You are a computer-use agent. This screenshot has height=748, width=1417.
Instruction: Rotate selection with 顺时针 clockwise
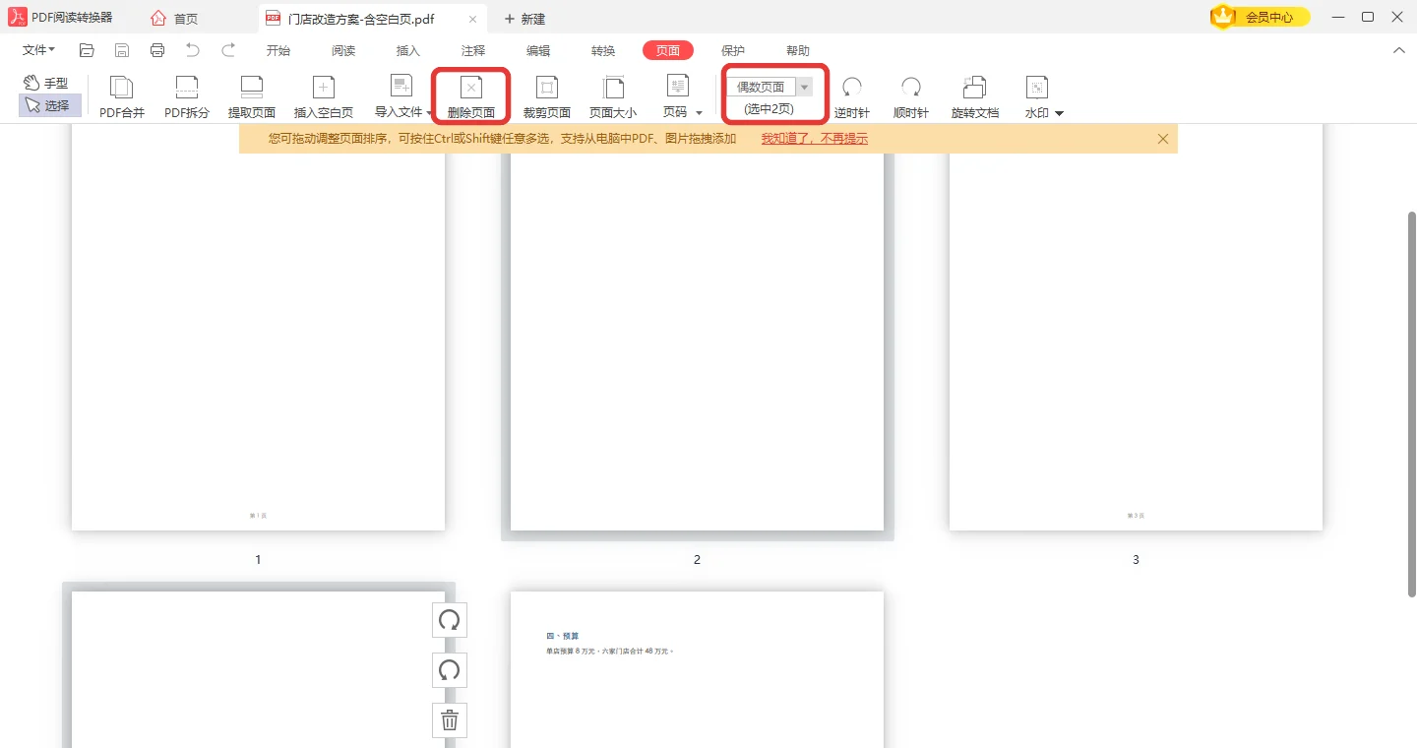coord(911,97)
